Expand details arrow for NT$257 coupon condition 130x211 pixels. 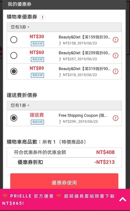click(60, 59)
